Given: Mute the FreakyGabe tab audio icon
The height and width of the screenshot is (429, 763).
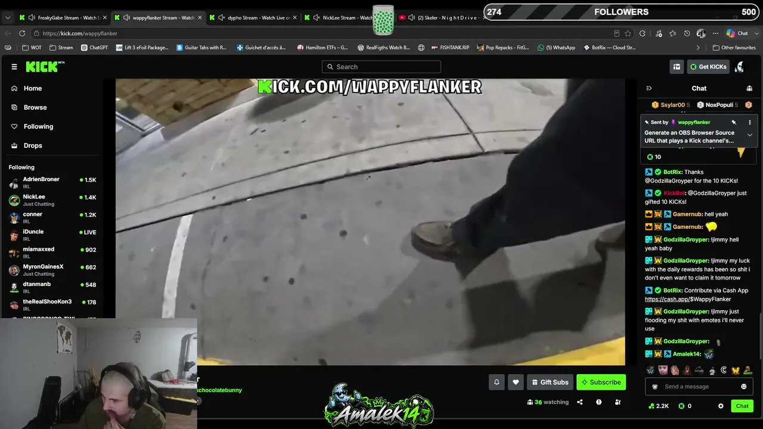Looking at the screenshot, I should [31, 17].
